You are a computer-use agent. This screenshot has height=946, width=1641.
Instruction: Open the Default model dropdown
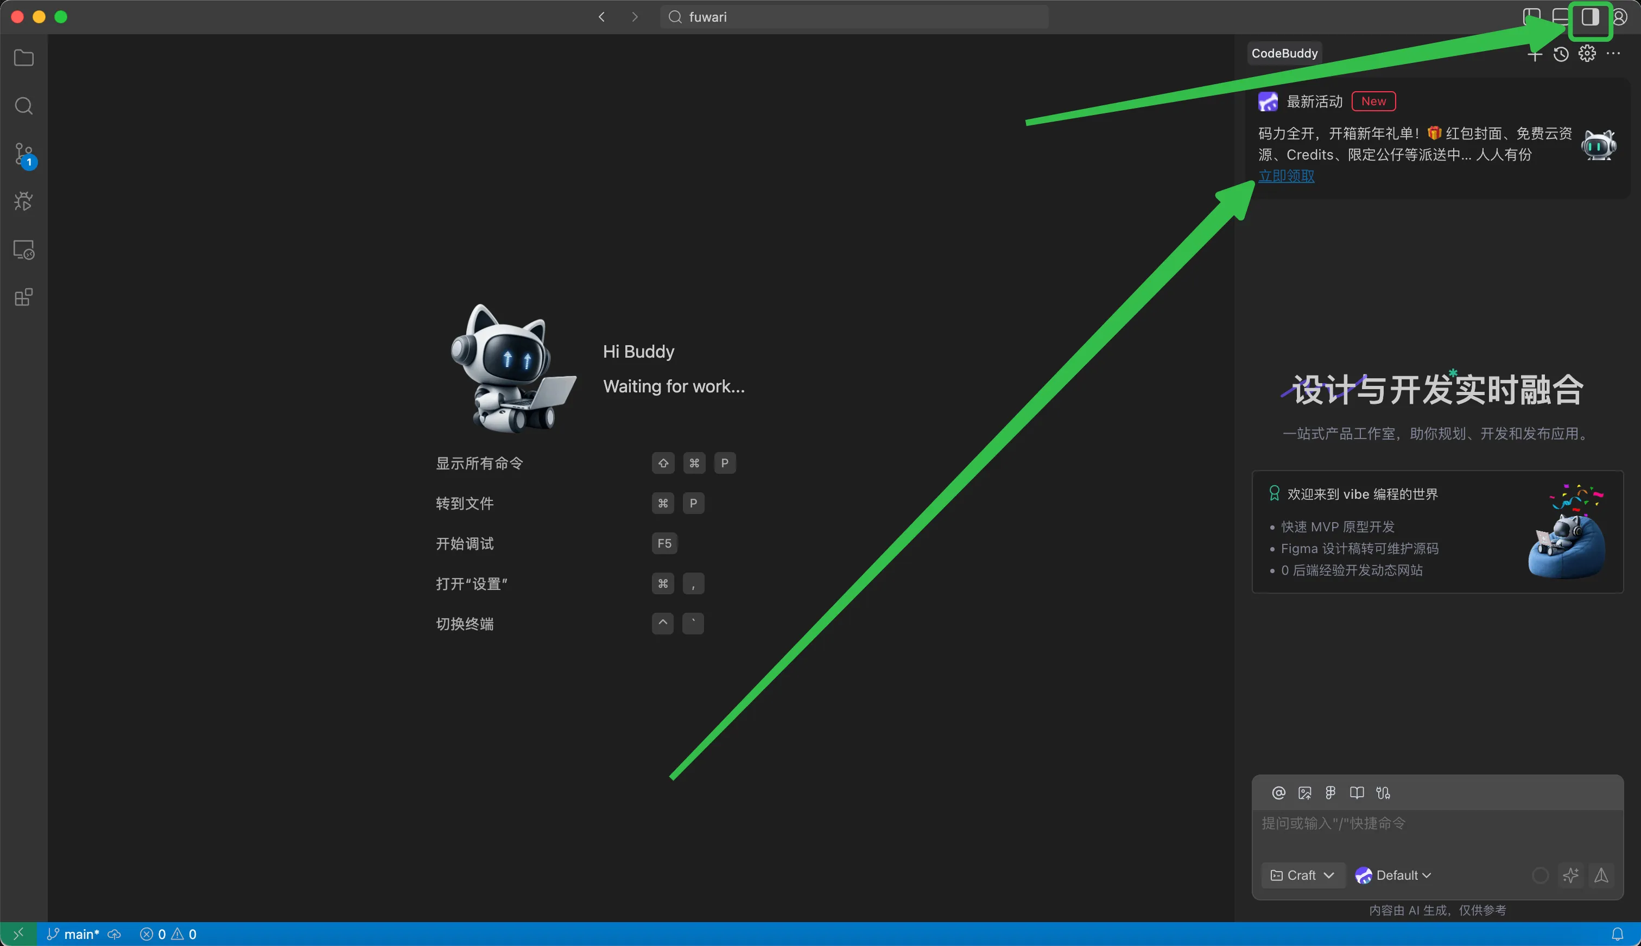(x=1393, y=875)
